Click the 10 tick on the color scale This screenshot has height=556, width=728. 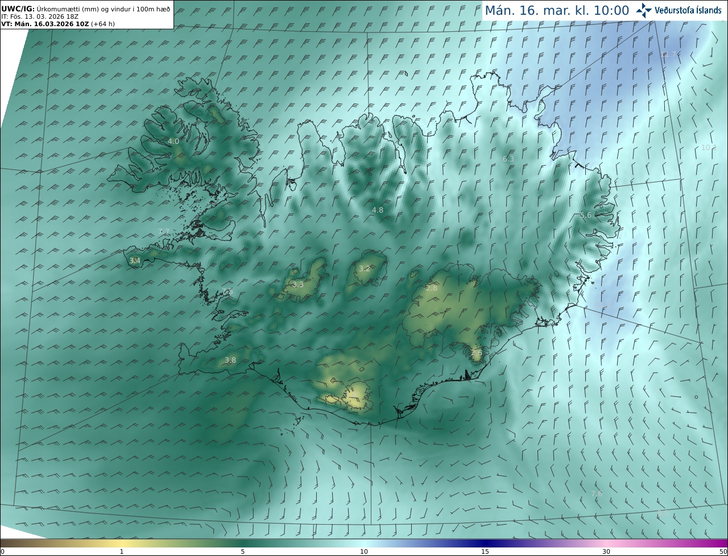[x=364, y=551]
